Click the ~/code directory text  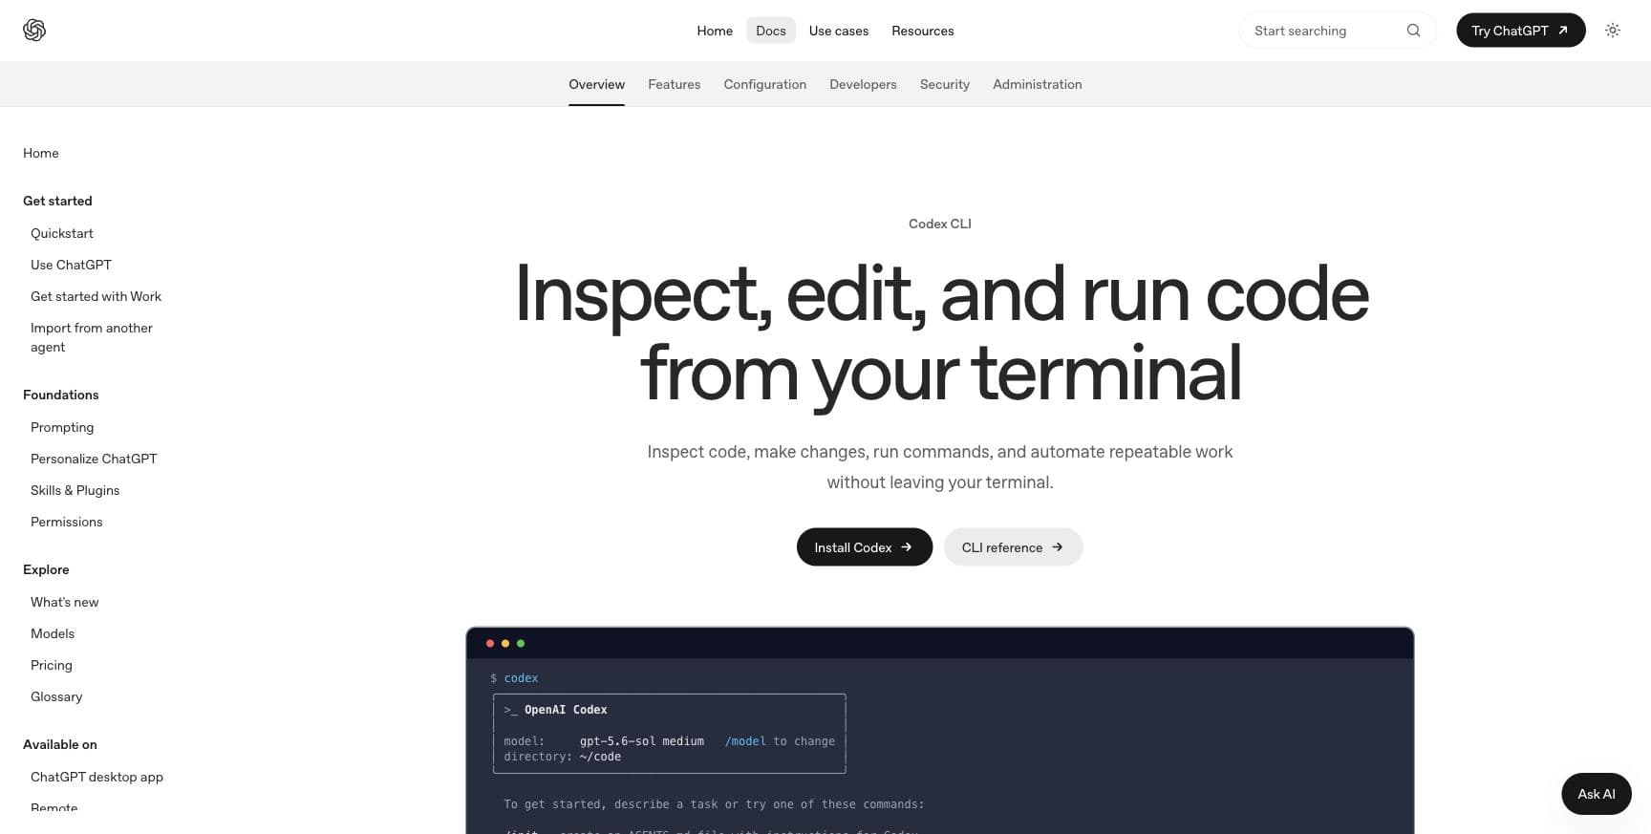[x=600, y=757]
